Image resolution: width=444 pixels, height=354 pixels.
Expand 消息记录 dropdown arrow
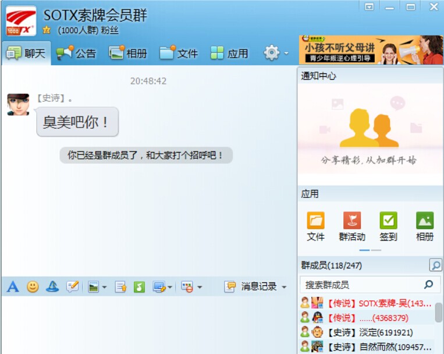[x=284, y=287]
